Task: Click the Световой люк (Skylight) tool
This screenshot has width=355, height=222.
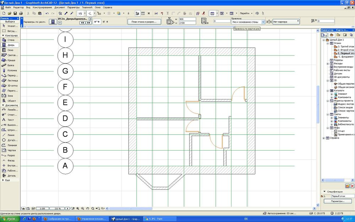Action: point(10,55)
